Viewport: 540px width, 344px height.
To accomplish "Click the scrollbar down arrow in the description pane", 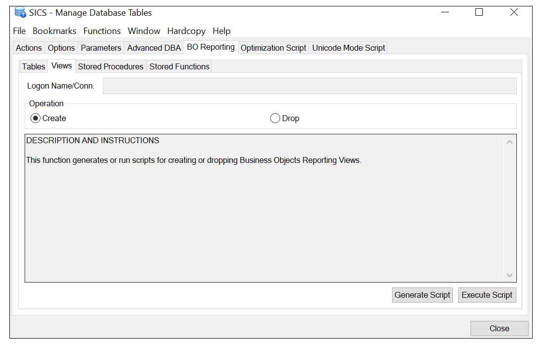I will pos(510,276).
